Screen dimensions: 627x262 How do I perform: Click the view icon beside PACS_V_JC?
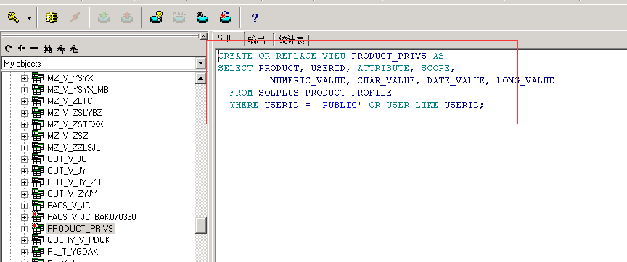click(38, 206)
